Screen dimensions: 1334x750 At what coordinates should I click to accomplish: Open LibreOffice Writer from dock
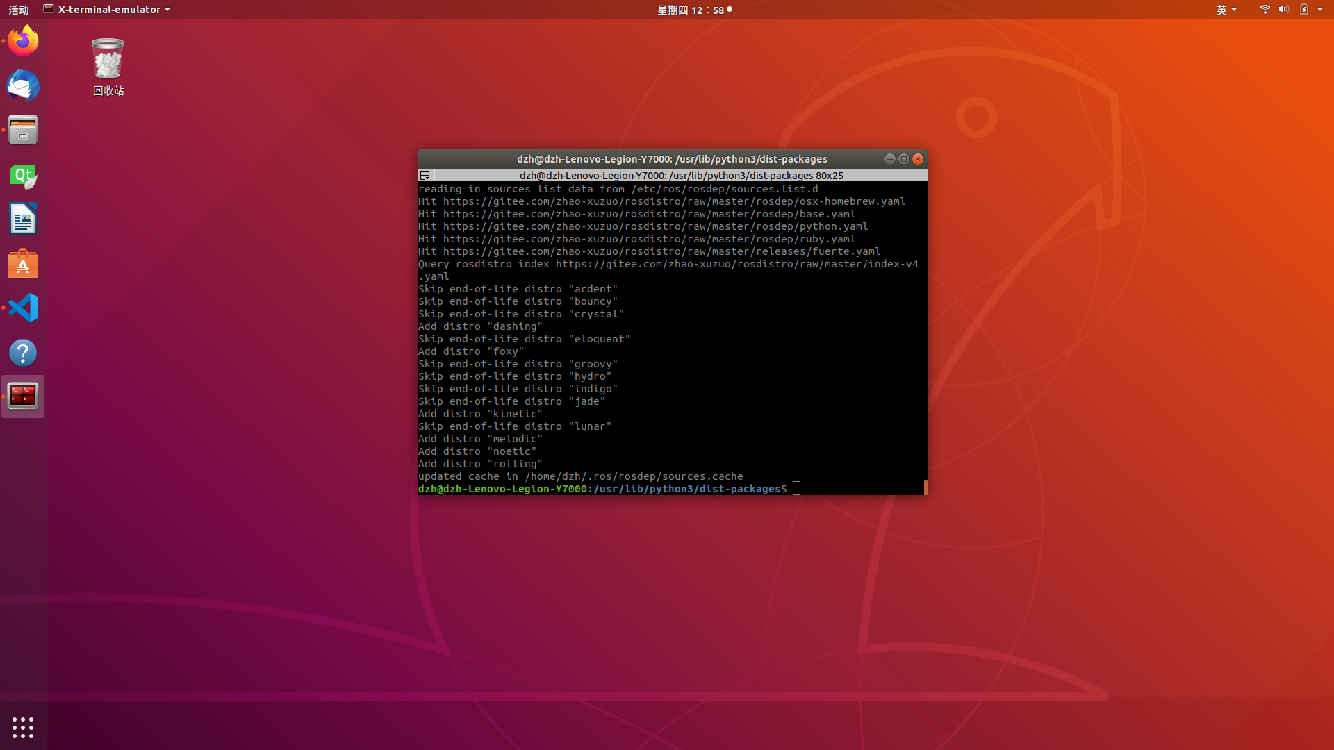23,219
